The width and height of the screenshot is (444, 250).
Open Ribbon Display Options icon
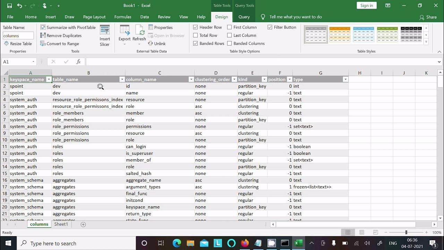388,6
